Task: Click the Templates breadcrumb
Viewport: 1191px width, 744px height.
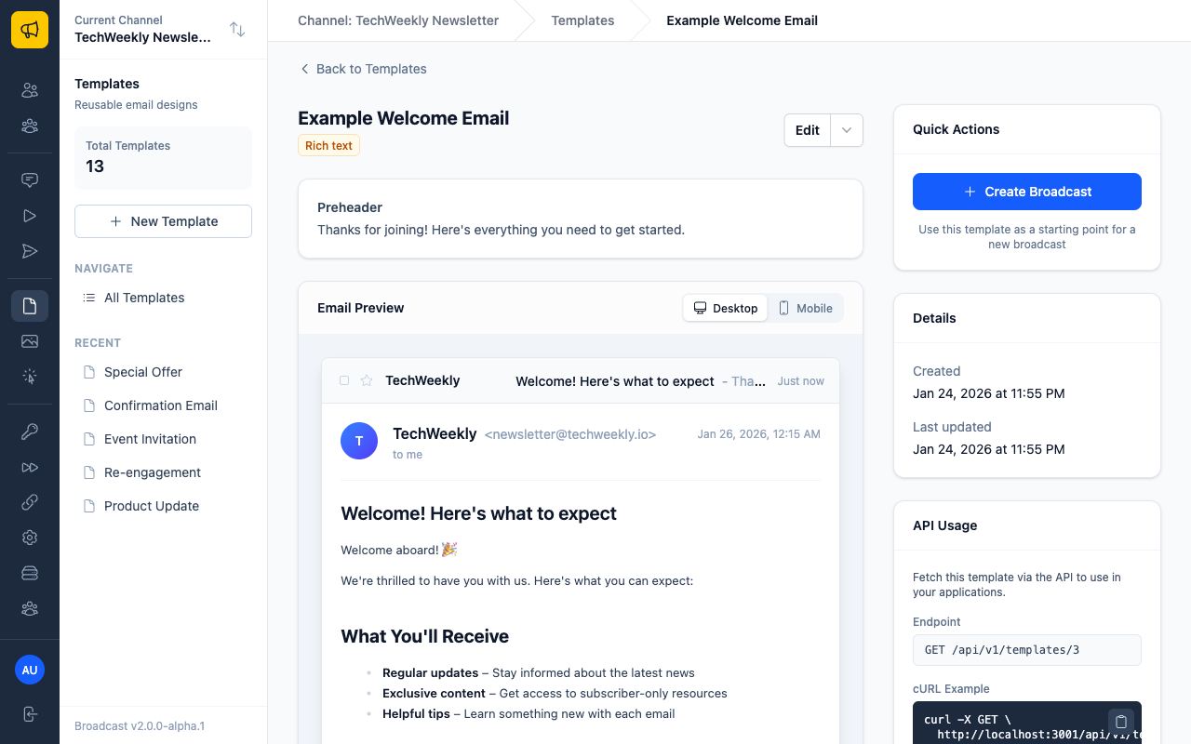Action: click(582, 20)
